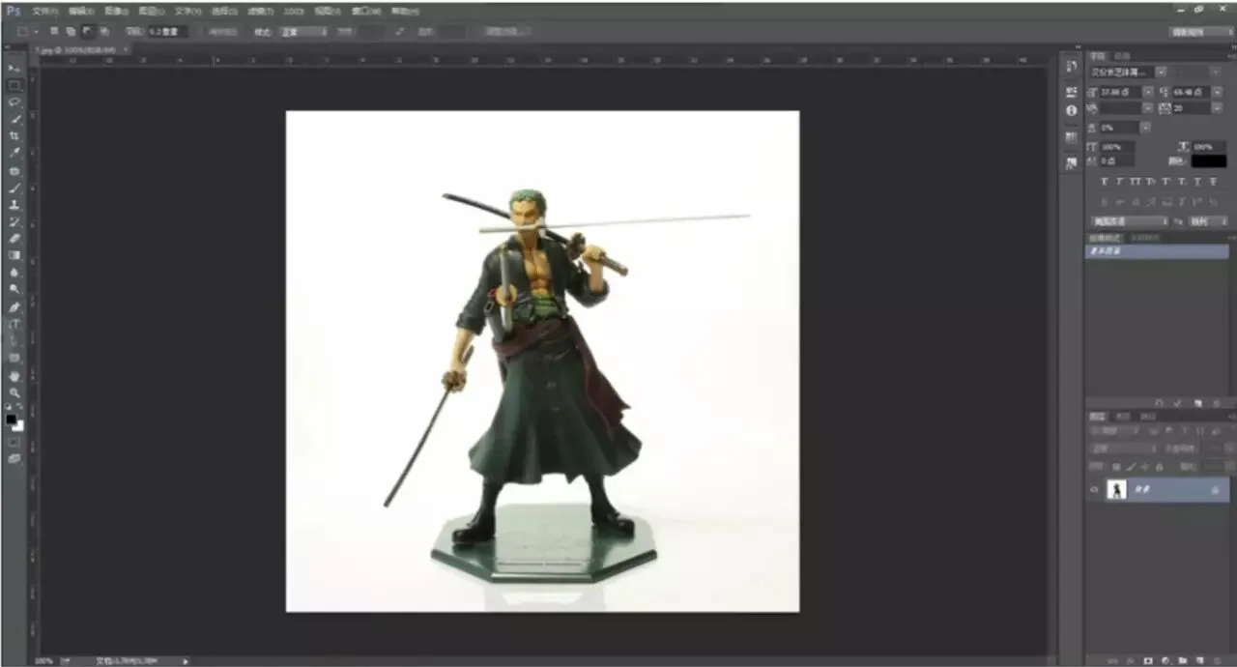The height and width of the screenshot is (667, 1237).
Task: Select the Quick Selection tool
Action: 14,119
